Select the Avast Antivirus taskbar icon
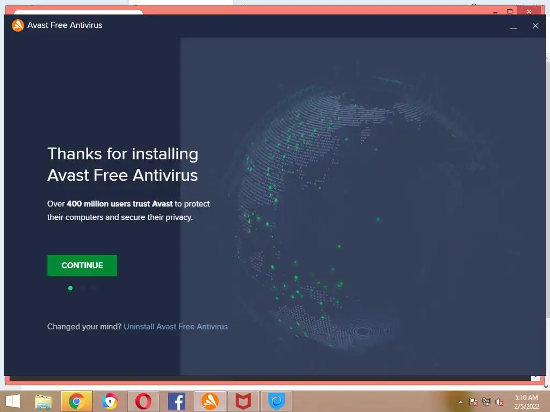This screenshot has width=550, height=412. coord(210,401)
